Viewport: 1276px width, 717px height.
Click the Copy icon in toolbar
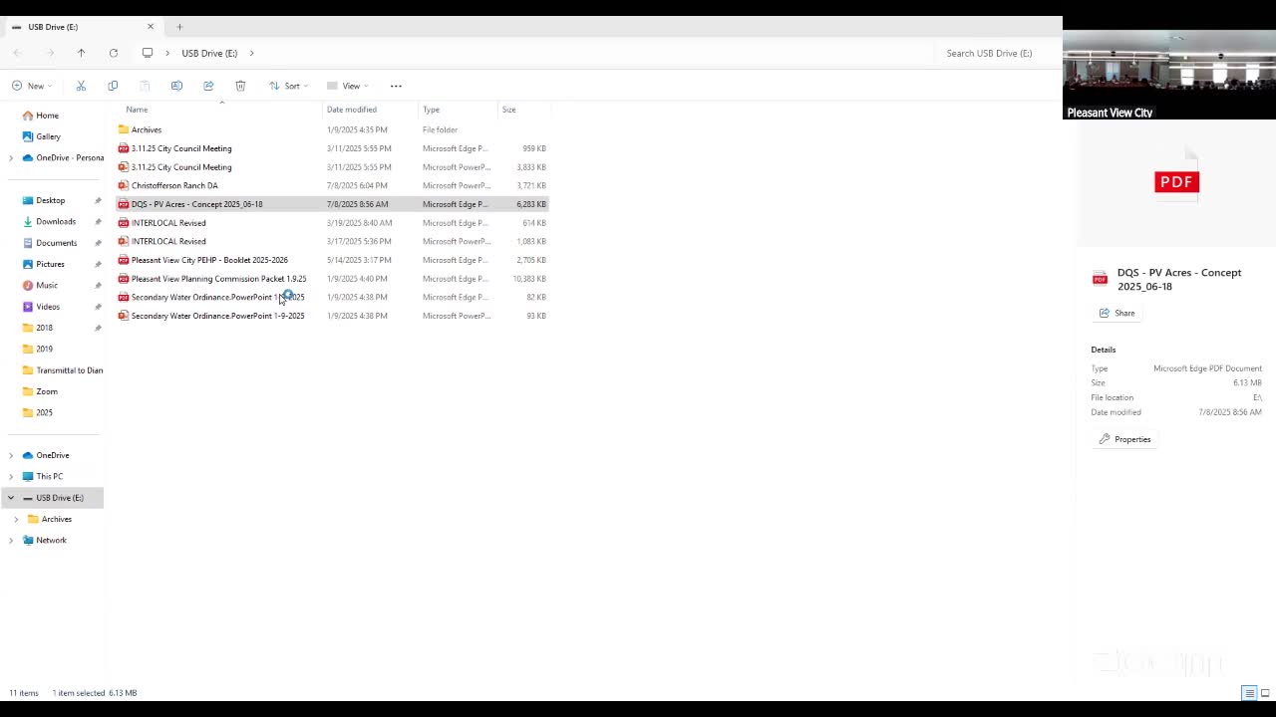[x=113, y=86]
